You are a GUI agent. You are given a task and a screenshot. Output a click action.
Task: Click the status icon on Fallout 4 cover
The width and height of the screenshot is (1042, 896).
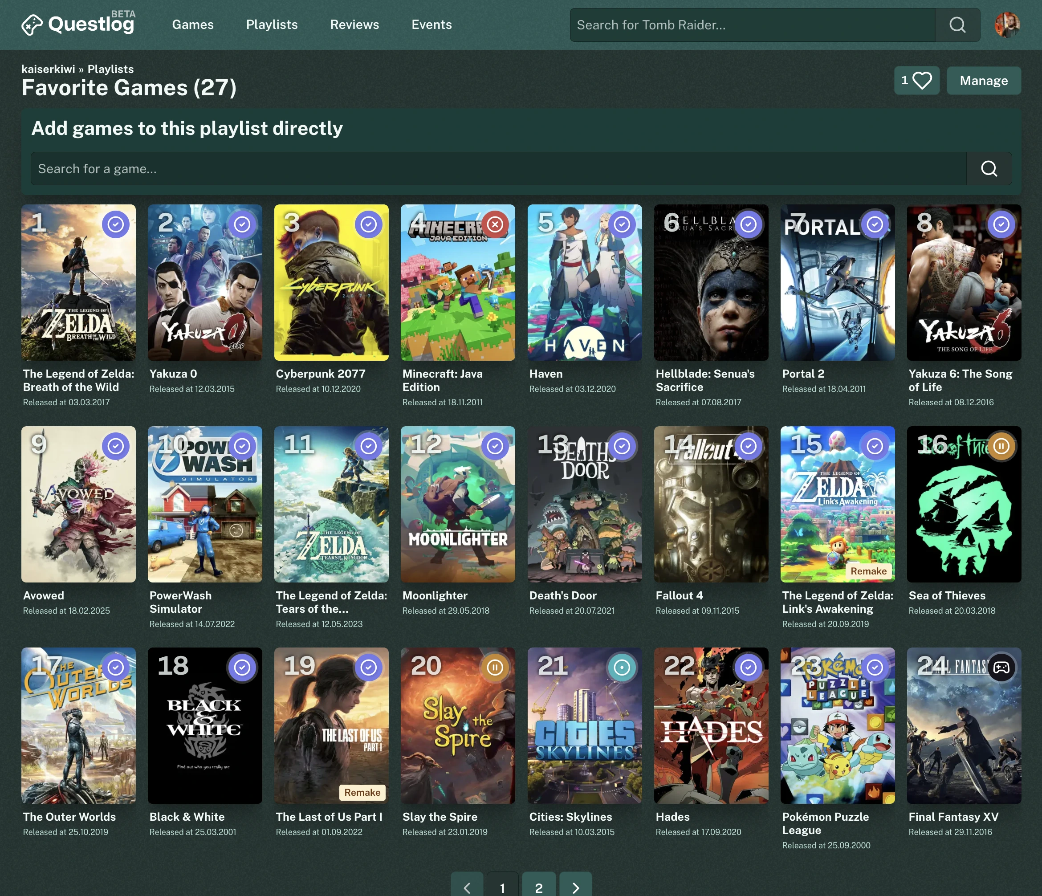point(748,446)
